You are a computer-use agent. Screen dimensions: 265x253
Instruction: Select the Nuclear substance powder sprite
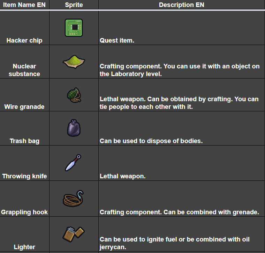point(74,62)
